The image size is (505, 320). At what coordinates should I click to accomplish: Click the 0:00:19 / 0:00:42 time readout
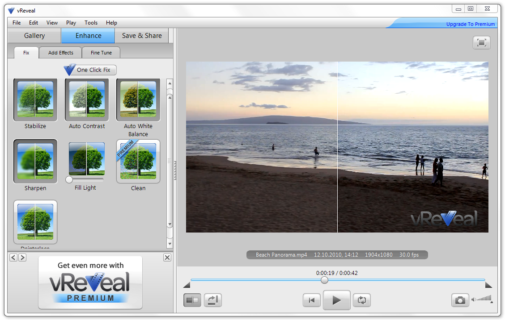tap(337, 273)
